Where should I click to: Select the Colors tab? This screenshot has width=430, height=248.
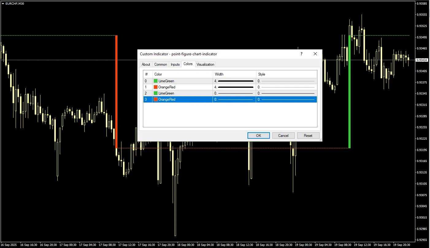coord(188,64)
